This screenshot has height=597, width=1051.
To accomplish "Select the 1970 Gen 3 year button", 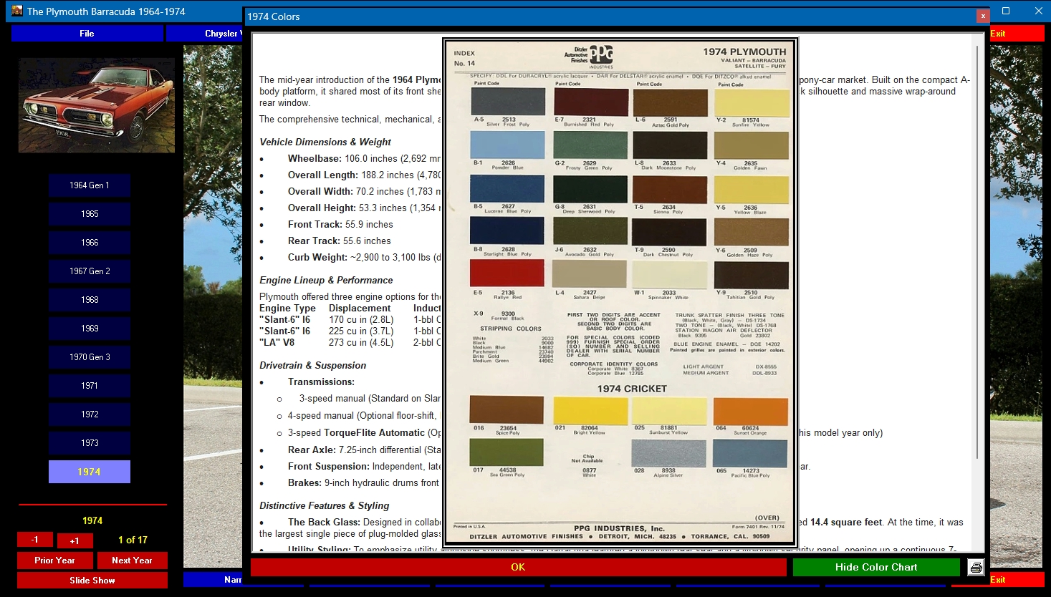I will (90, 357).
